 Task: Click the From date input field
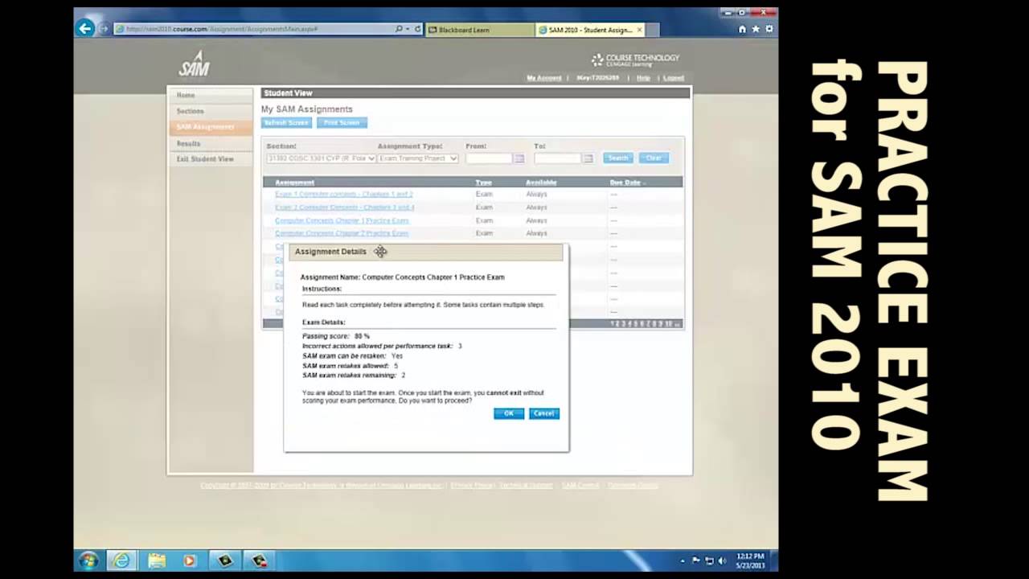click(x=489, y=158)
